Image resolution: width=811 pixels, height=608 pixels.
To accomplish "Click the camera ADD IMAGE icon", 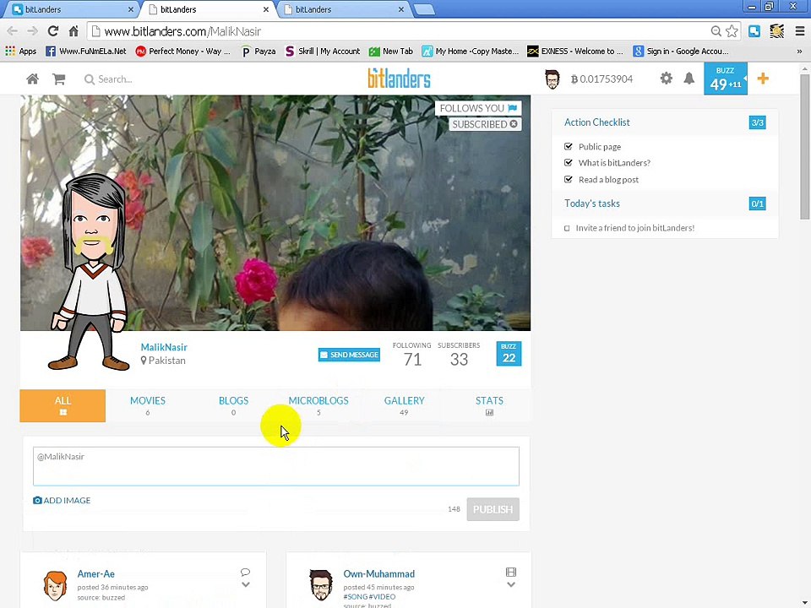I will [x=37, y=501].
